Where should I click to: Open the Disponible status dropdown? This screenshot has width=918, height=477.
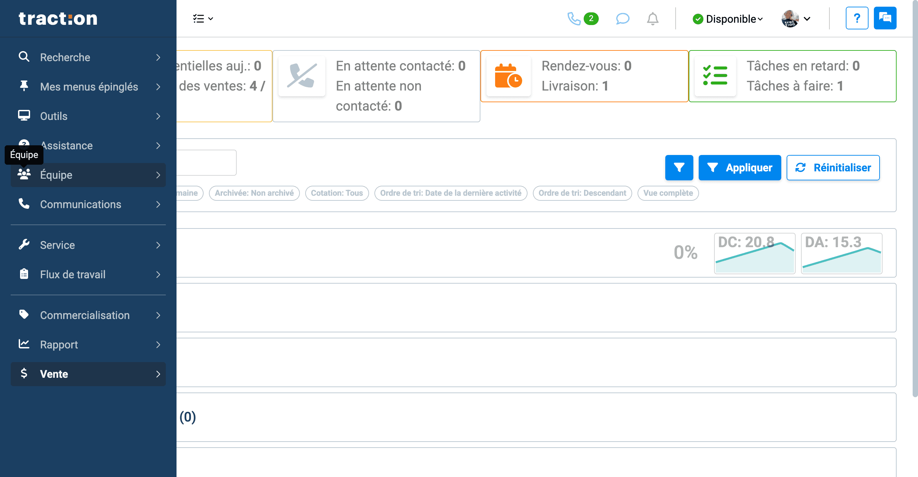tap(728, 19)
